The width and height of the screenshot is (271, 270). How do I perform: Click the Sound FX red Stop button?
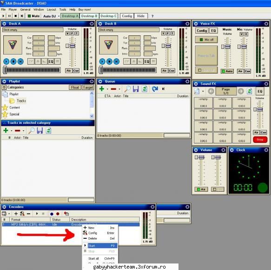coord(260,140)
